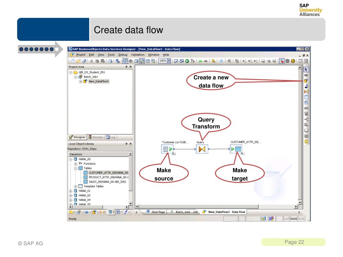
Task: Select the pointer tool in tool palette
Action: [x=306, y=70]
